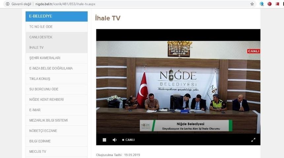Image resolution: width=284 pixels, height=158 pixels.
Task: Mute the video player volume
Action: point(115,140)
